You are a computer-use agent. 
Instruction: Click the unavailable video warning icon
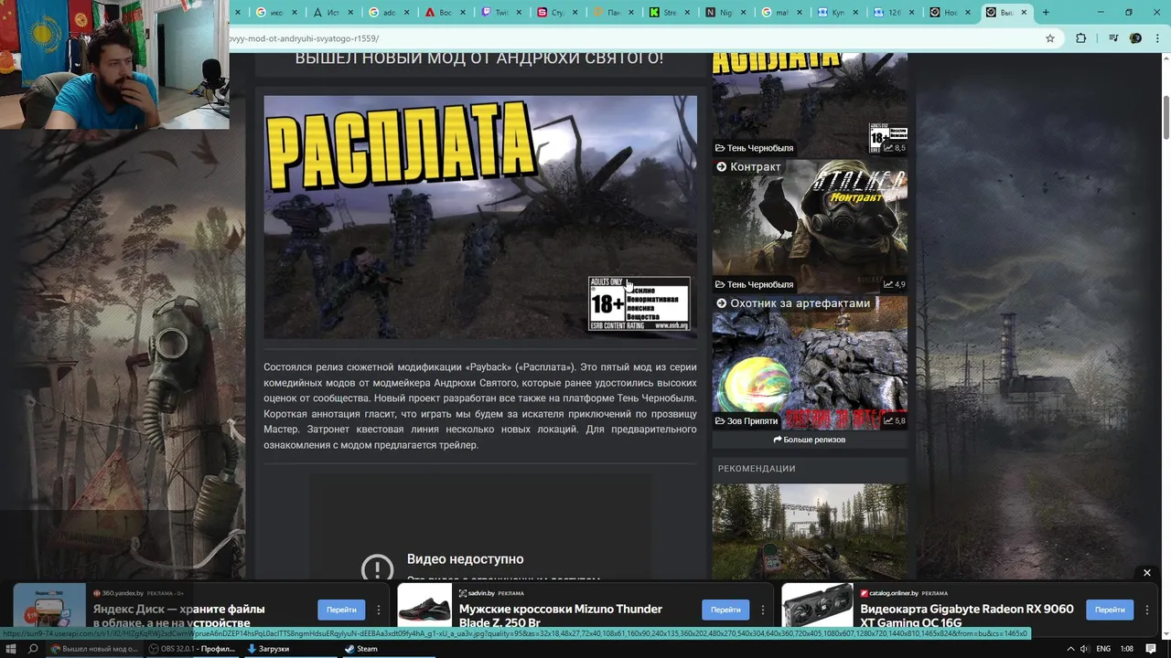click(x=377, y=568)
